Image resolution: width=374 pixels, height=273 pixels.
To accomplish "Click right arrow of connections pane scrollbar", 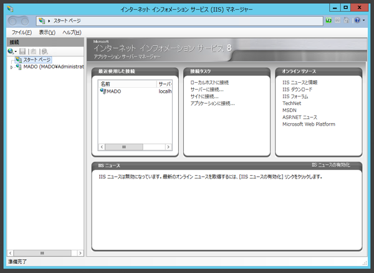I will (x=80, y=253).
